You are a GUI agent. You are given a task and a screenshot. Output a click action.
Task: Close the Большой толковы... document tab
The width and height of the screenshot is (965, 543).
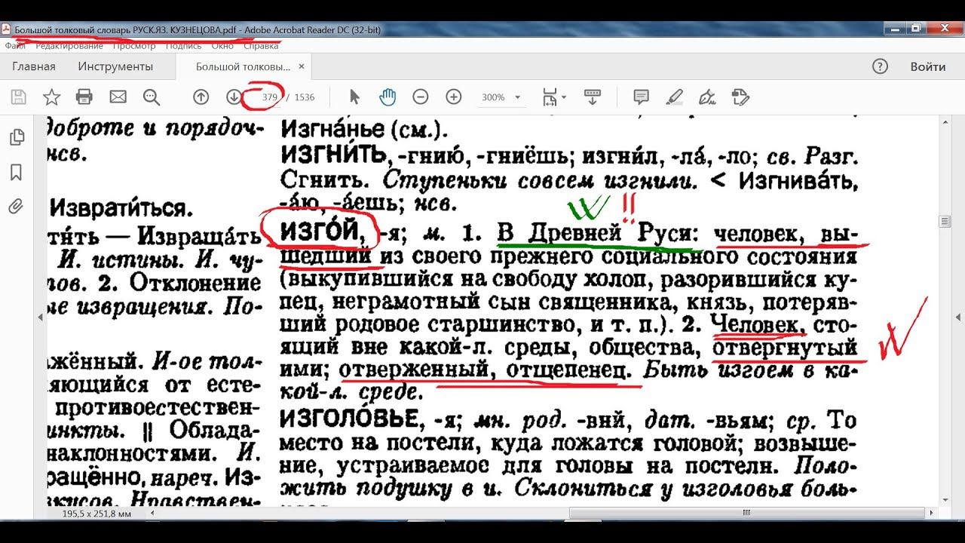point(302,66)
